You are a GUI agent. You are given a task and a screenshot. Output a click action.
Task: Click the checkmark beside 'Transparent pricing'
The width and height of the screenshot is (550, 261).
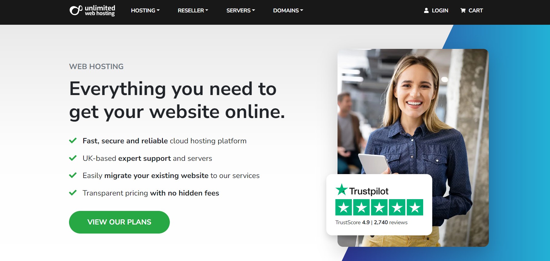[x=73, y=193]
